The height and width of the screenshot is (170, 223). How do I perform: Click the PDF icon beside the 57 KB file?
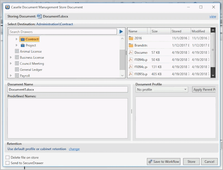pos(131,52)
